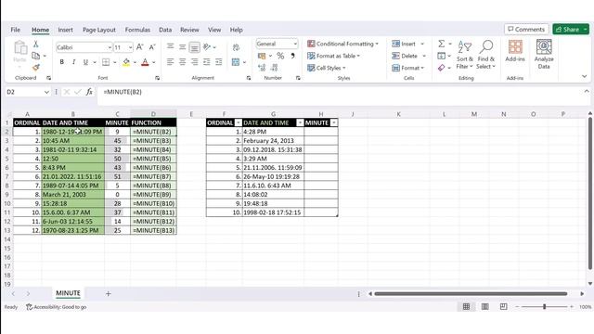Click Decrease Decimal icon
Viewport: 594px width, 334px height.
(275, 68)
